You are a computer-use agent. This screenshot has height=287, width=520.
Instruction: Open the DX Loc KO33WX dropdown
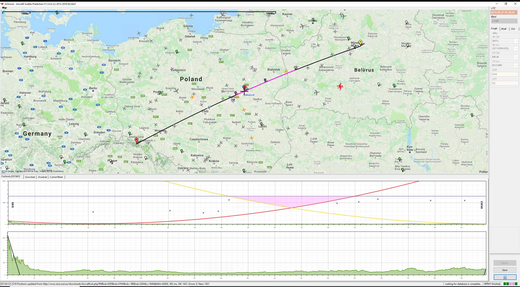(x=516, y=66)
